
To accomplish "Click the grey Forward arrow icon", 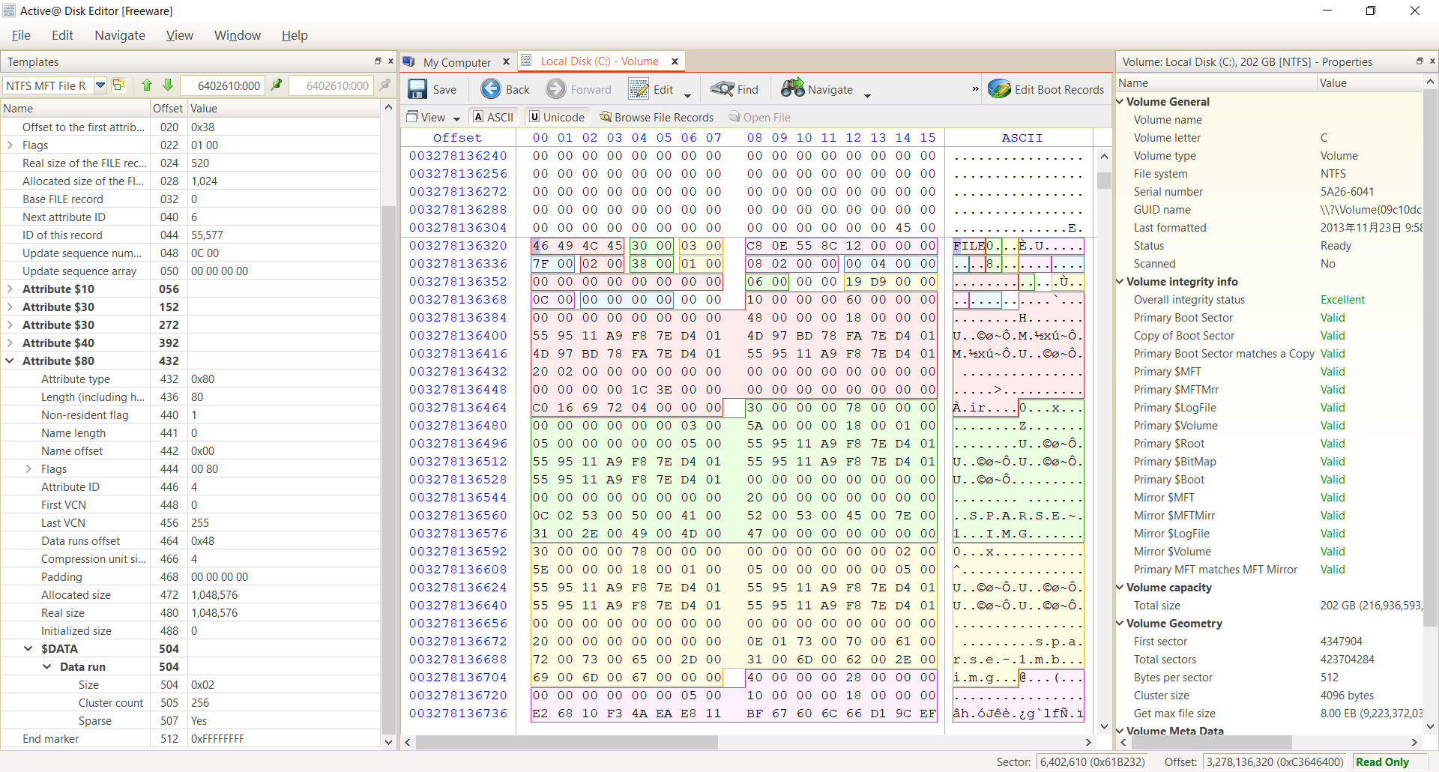I will pos(556,89).
